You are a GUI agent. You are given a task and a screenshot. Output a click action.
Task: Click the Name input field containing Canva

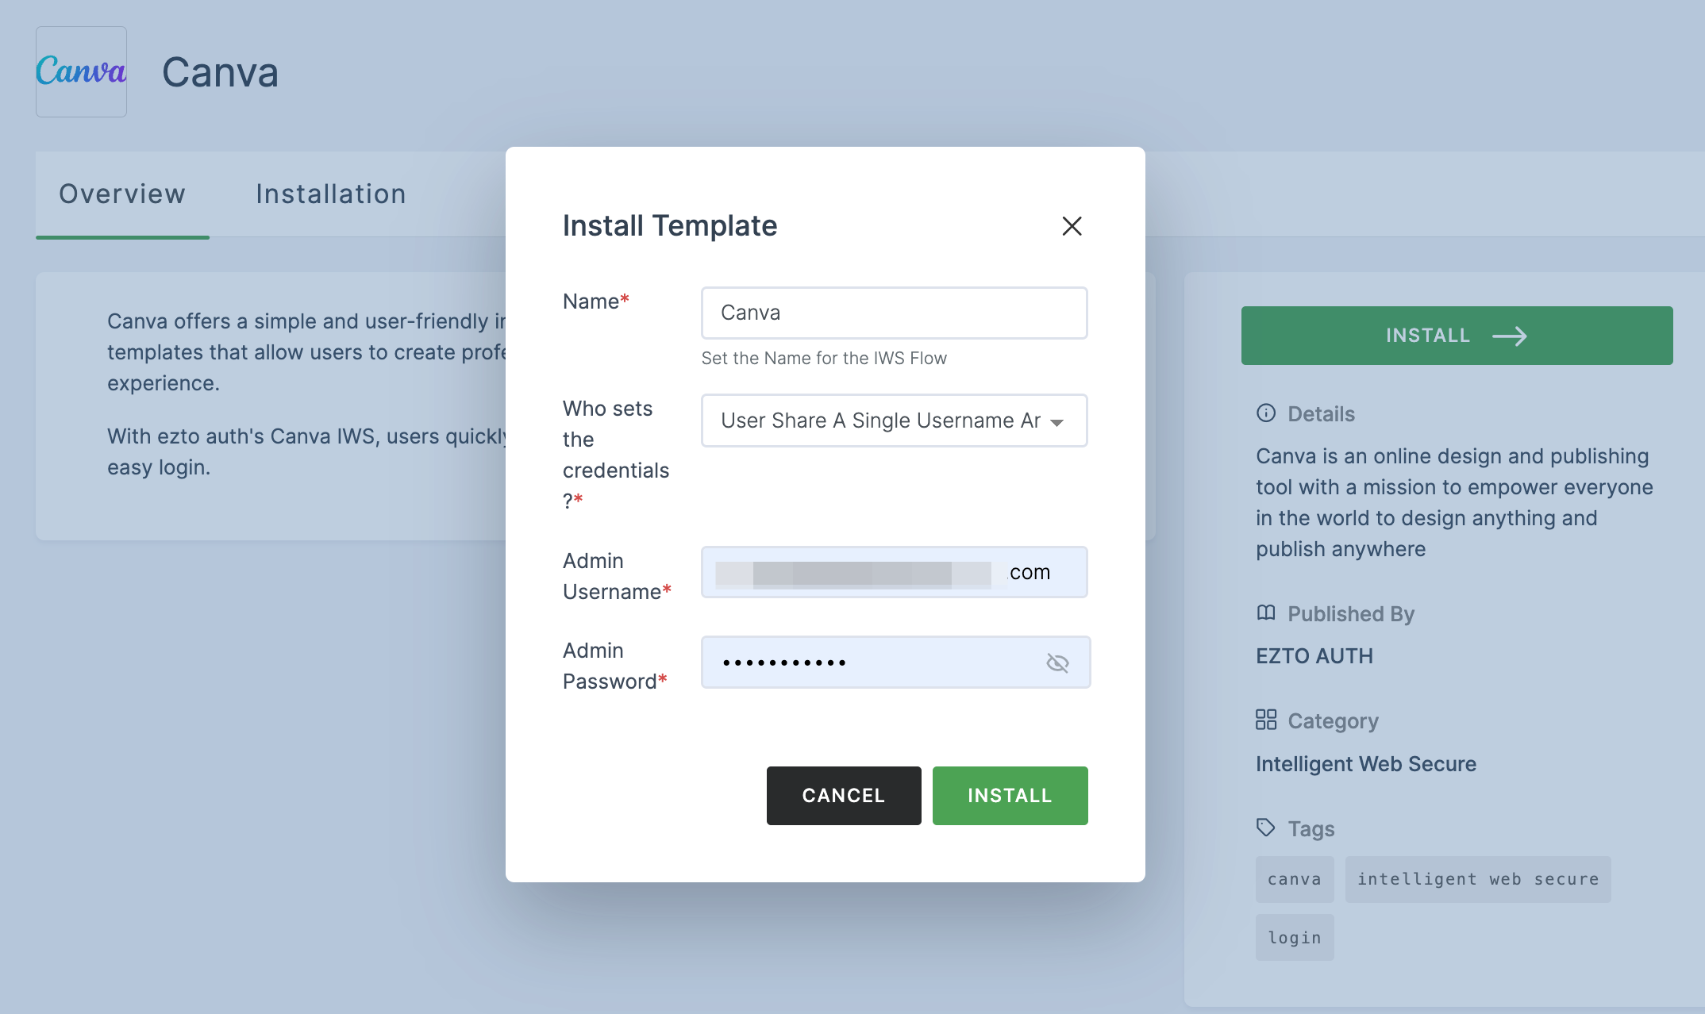pyautogui.click(x=894, y=313)
